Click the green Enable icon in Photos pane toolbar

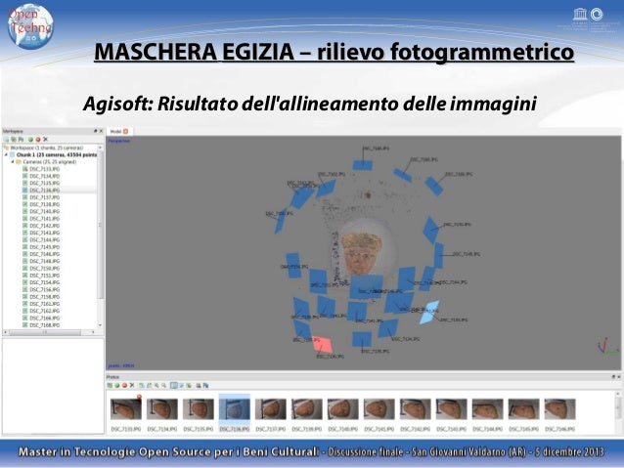click(x=117, y=385)
